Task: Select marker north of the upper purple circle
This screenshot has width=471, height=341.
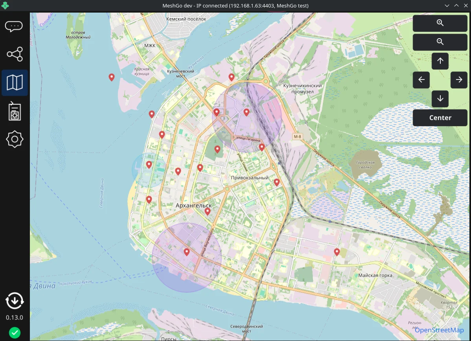Action: click(x=231, y=77)
